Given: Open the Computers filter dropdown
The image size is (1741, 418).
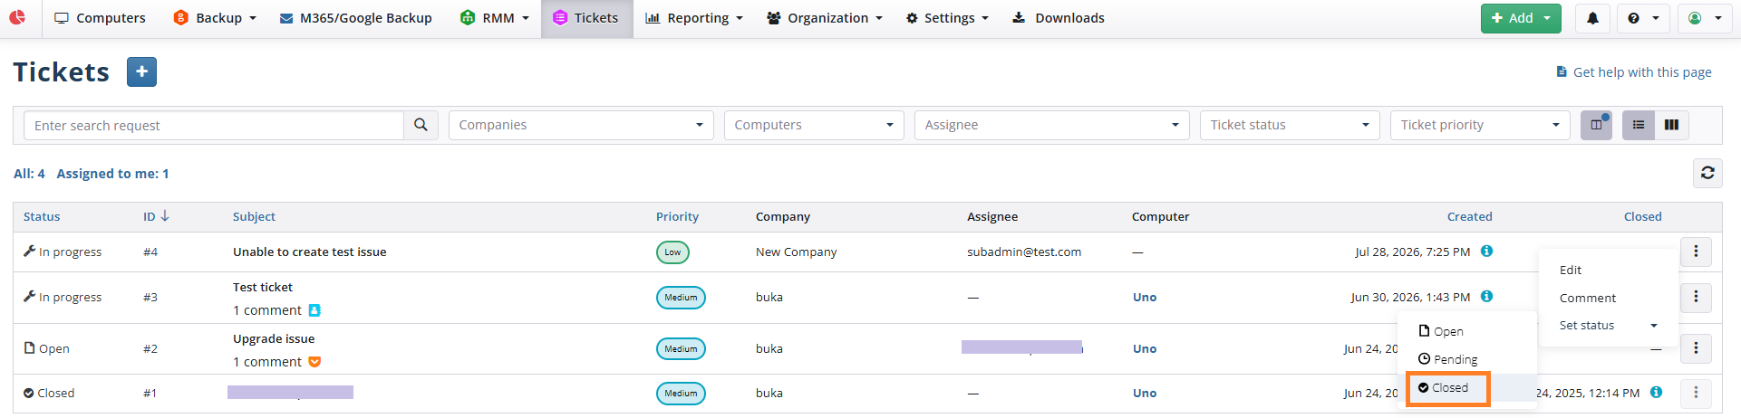Looking at the screenshot, I should (814, 125).
